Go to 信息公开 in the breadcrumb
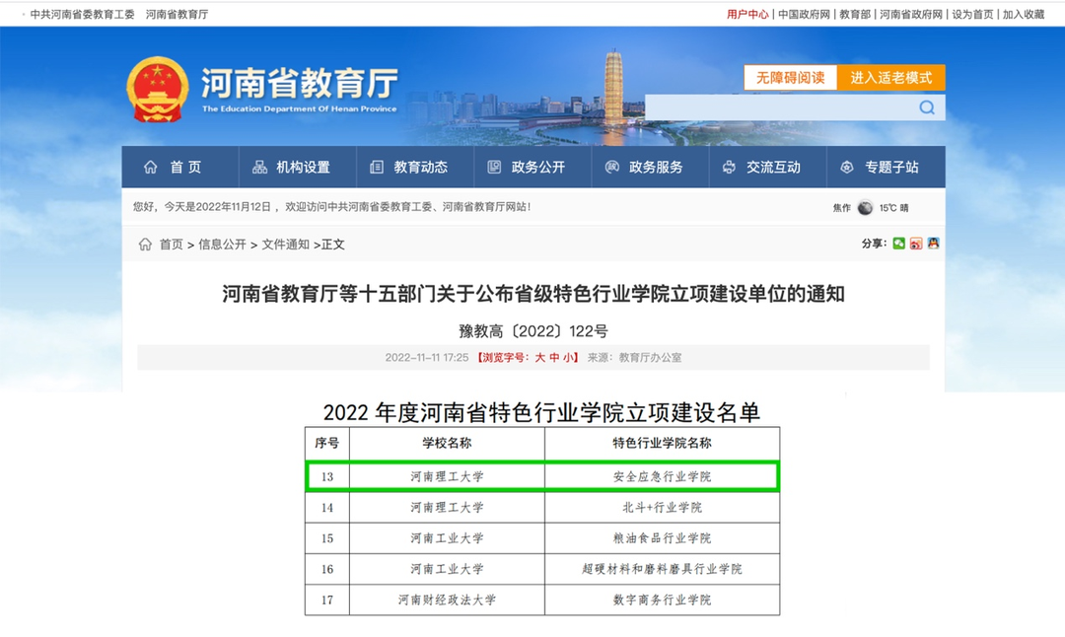The width and height of the screenshot is (1065, 637). click(222, 245)
